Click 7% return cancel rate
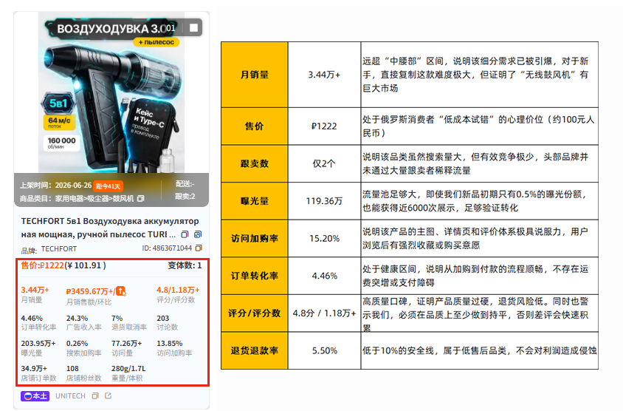The width and height of the screenshot is (623, 411). pyautogui.click(x=117, y=319)
